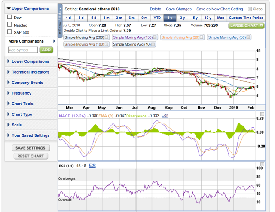Check the Nasdaq comparison box
The image size is (275, 212).
9,25
